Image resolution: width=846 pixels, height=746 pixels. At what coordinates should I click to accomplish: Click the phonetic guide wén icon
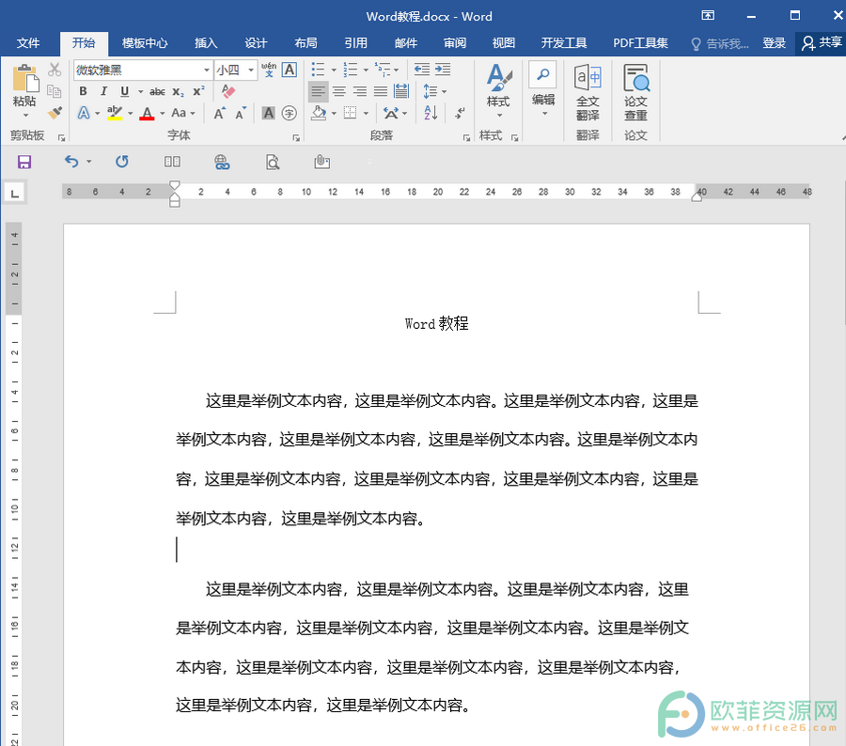[x=269, y=70]
